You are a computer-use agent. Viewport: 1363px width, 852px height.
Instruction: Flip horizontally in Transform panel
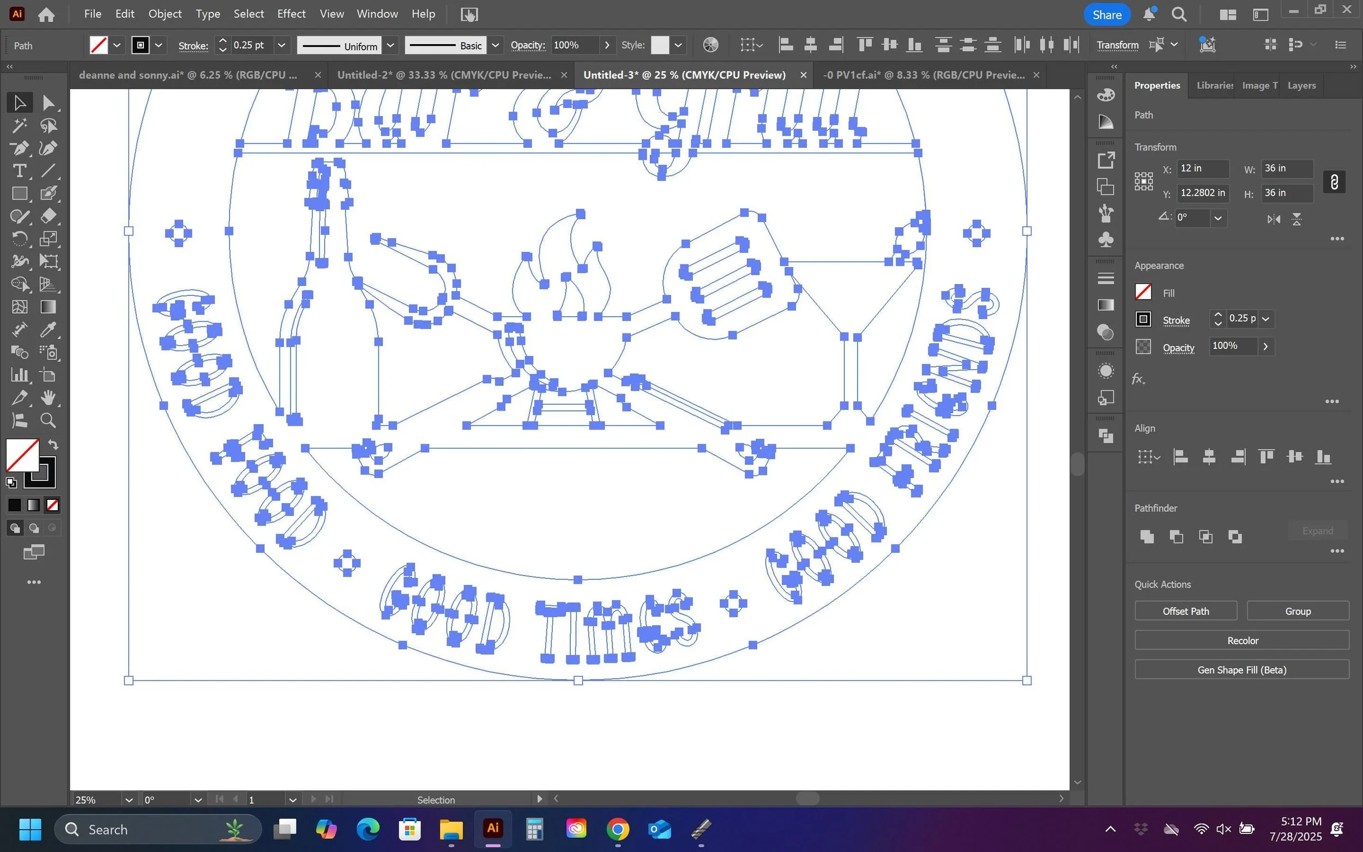coord(1274,219)
